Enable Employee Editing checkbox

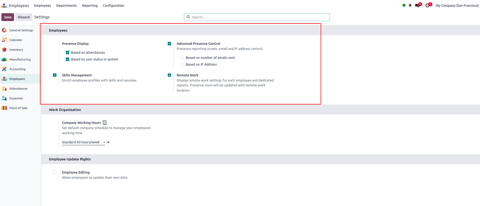tap(55, 172)
